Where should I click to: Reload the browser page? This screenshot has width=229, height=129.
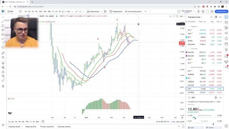coord(10,6)
